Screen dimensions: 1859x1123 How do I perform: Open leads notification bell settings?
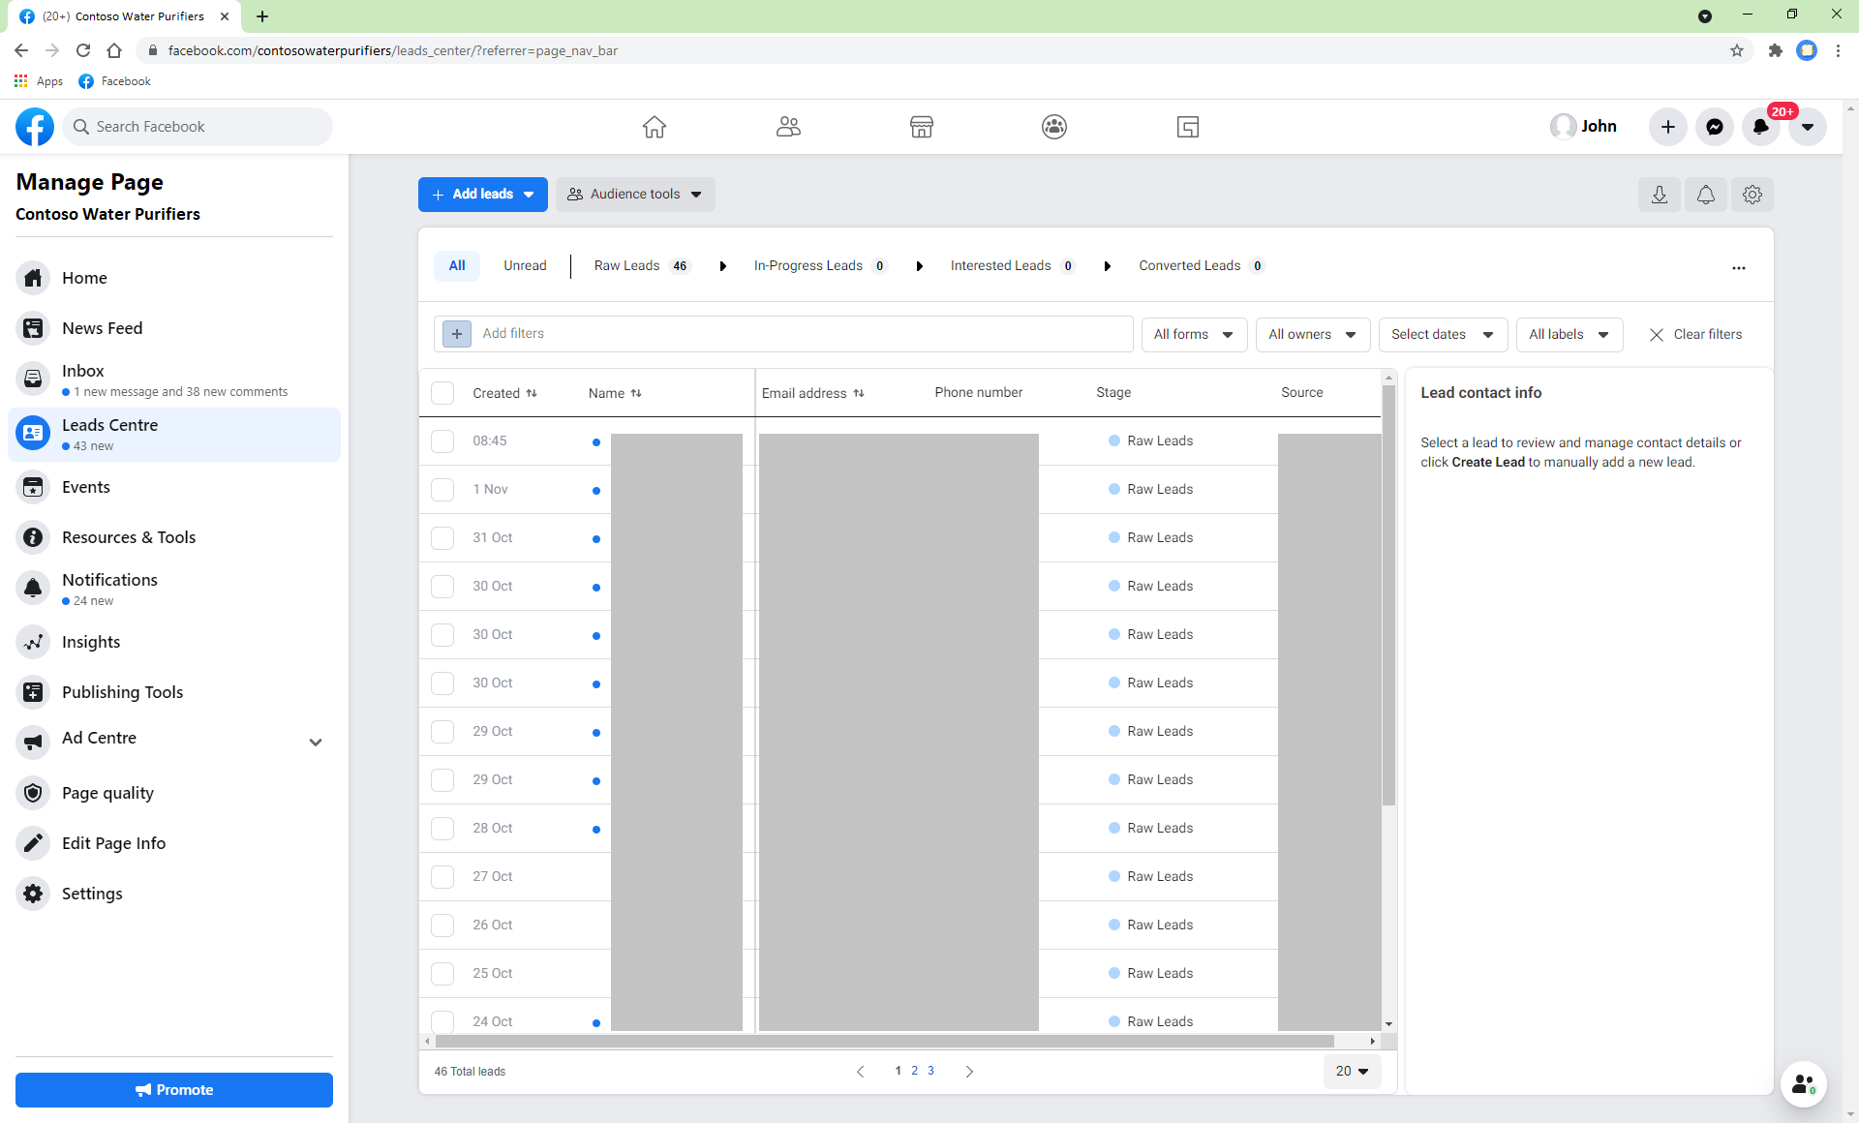pos(1705,195)
